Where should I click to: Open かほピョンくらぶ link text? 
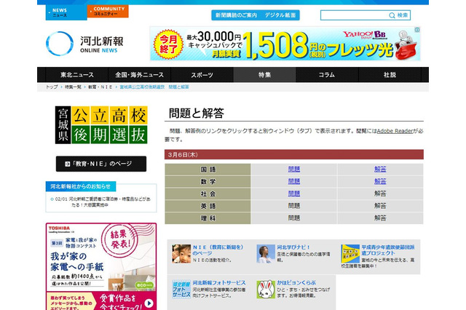296,282
